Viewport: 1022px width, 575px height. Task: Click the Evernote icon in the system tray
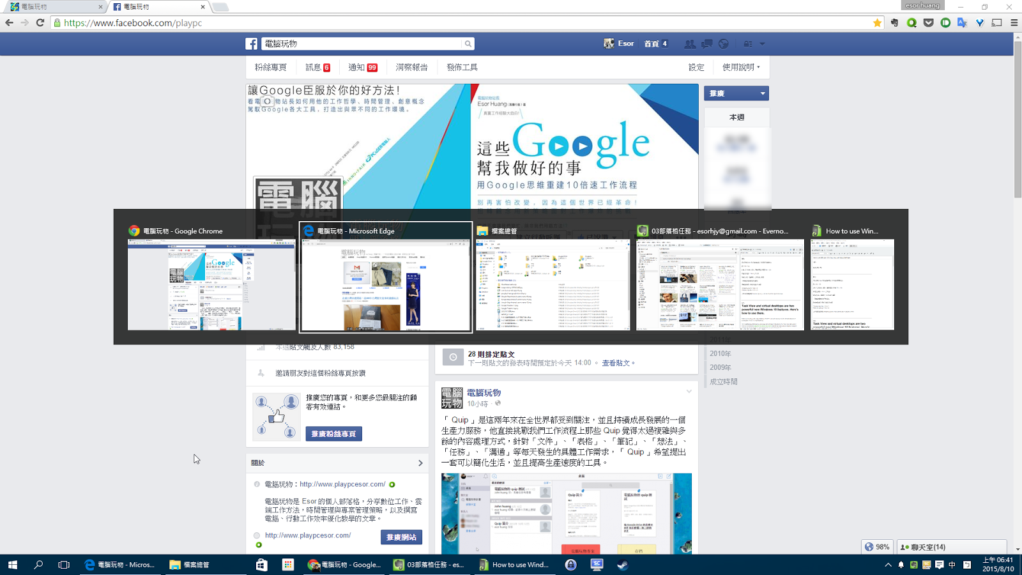coord(914,565)
